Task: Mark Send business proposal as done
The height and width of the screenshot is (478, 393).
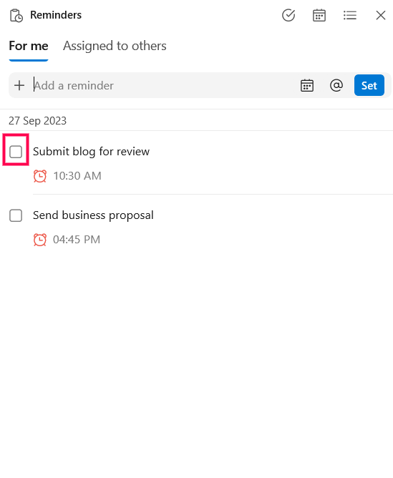Action: (16, 215)
